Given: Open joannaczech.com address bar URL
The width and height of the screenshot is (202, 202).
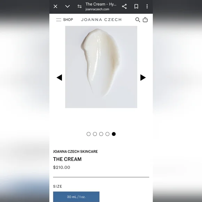Looking at the screenshot, I should click(x=97, y=9).
